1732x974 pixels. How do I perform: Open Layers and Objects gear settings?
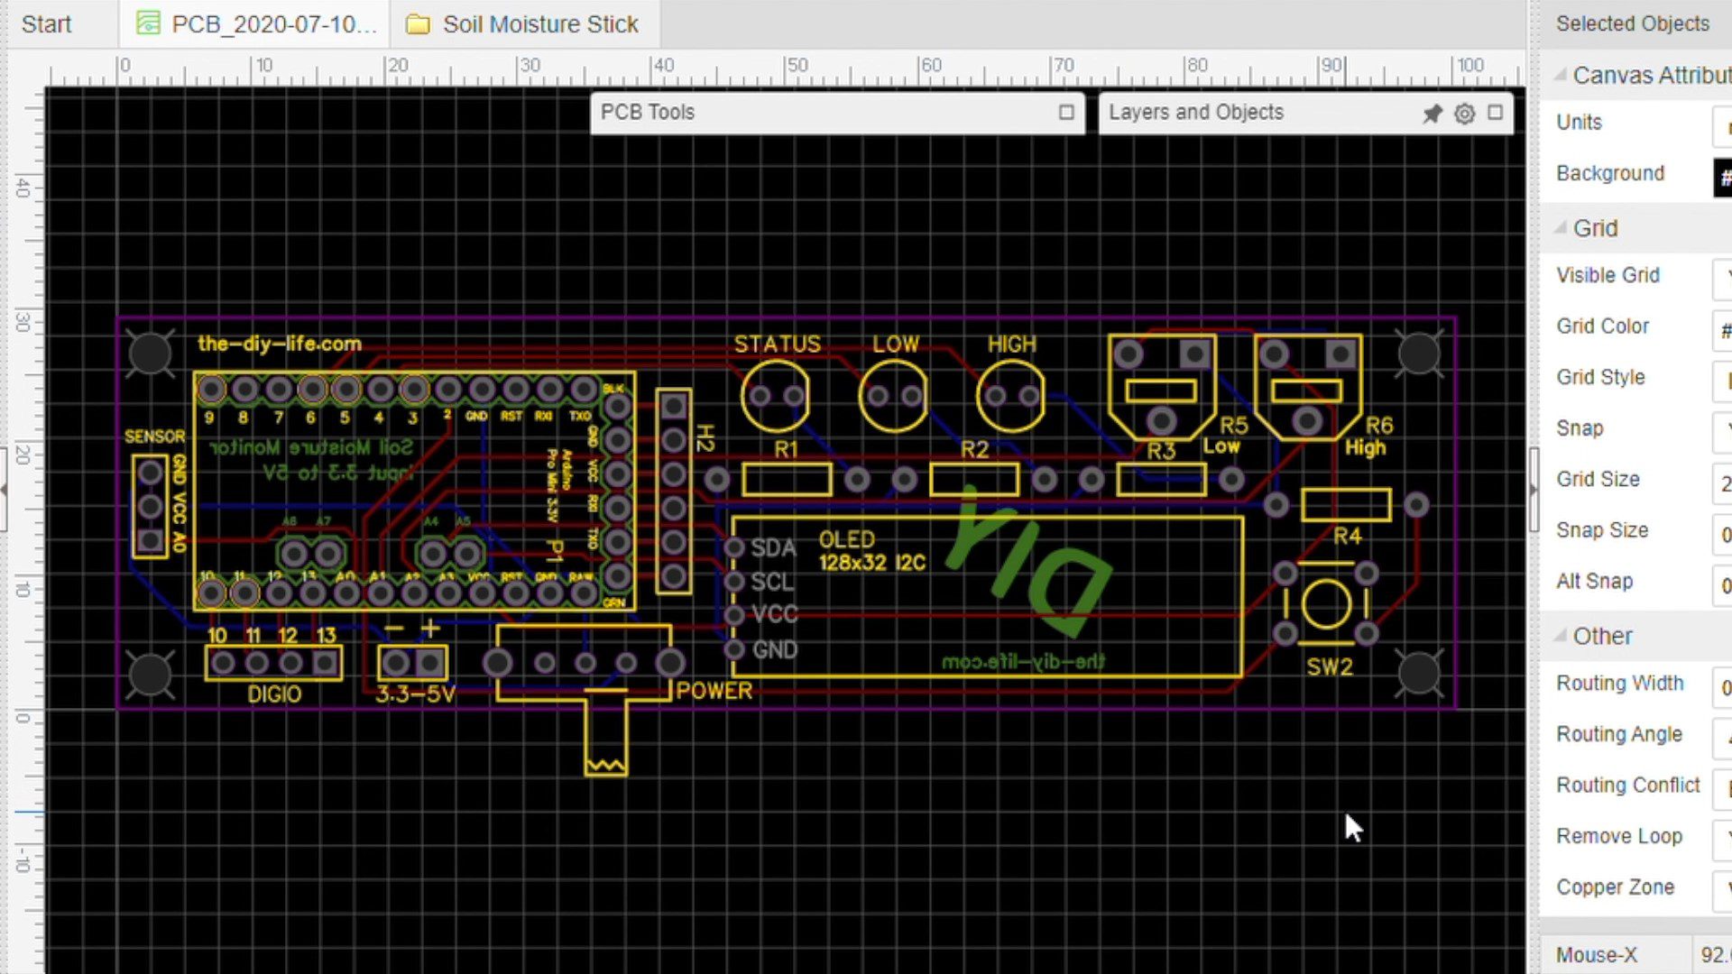(x=1464, y=114)
